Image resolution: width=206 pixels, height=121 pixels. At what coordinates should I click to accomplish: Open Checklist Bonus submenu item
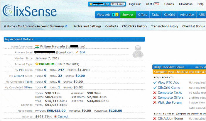coord(193,26)
